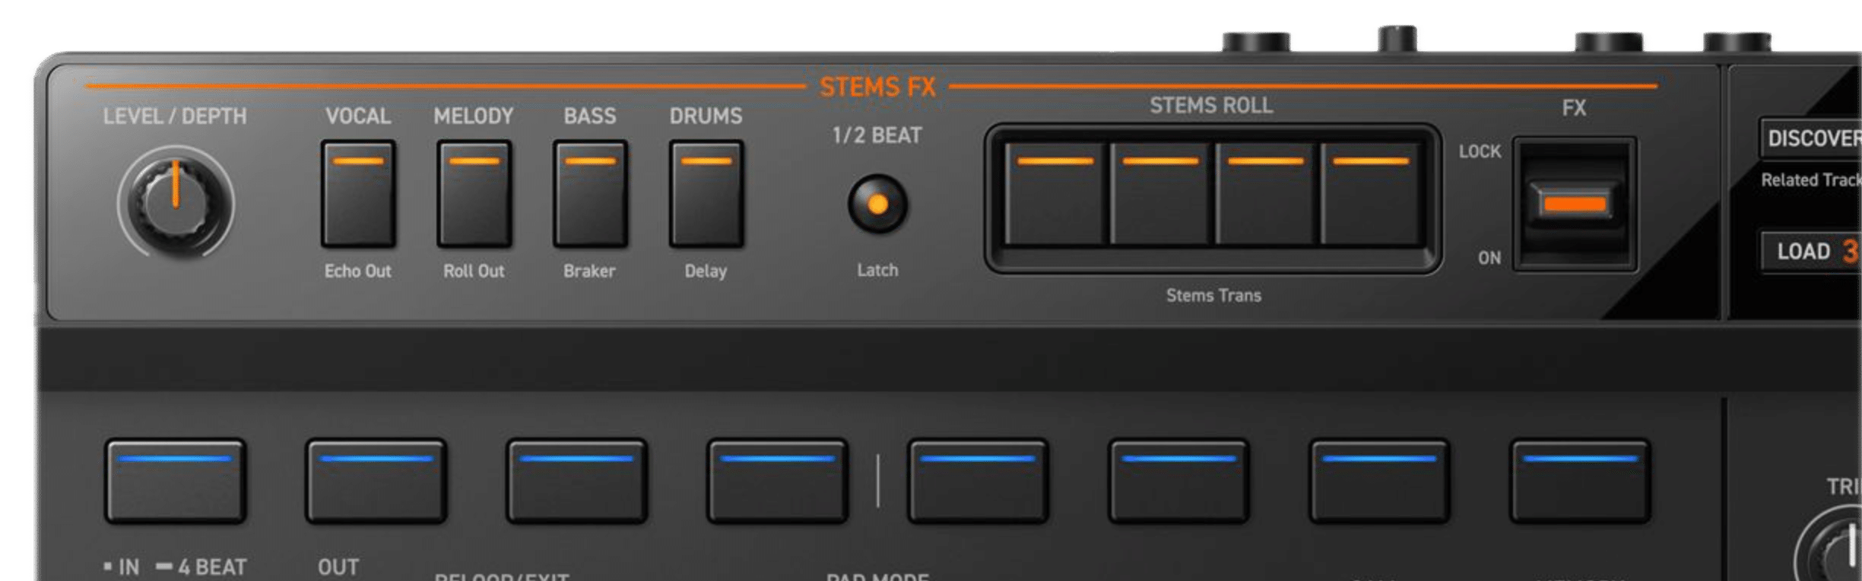Turn the LEVEL / DEPTH knob

coord(176,203)
